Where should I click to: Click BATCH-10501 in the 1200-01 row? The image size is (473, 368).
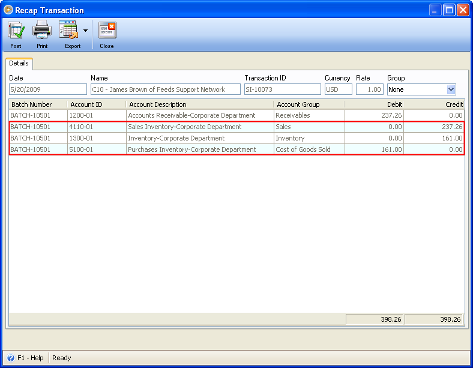[38, 115]
